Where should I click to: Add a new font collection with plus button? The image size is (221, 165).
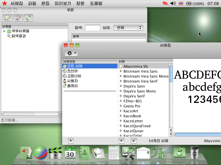click(x=71, y=141)
